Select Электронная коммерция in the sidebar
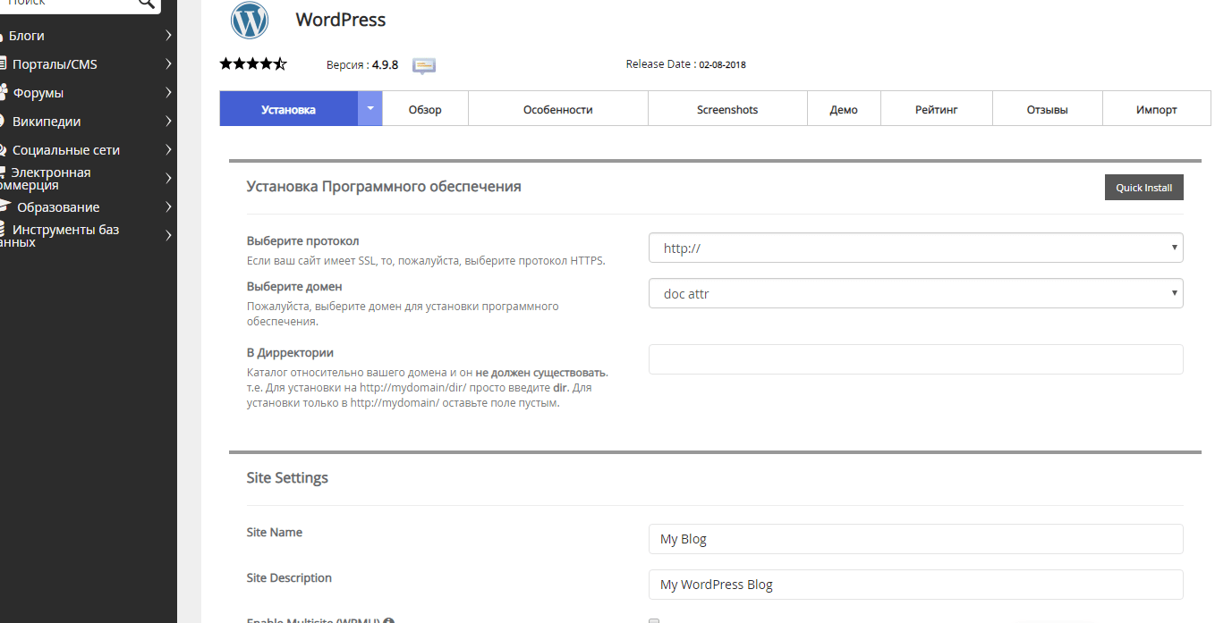The width and height of the screenshot is (1215, 623). [45, 179]
